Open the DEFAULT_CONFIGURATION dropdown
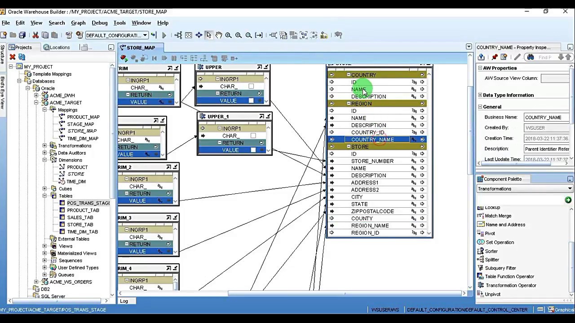Screen dimensions: 575x323 click(145, 35)
